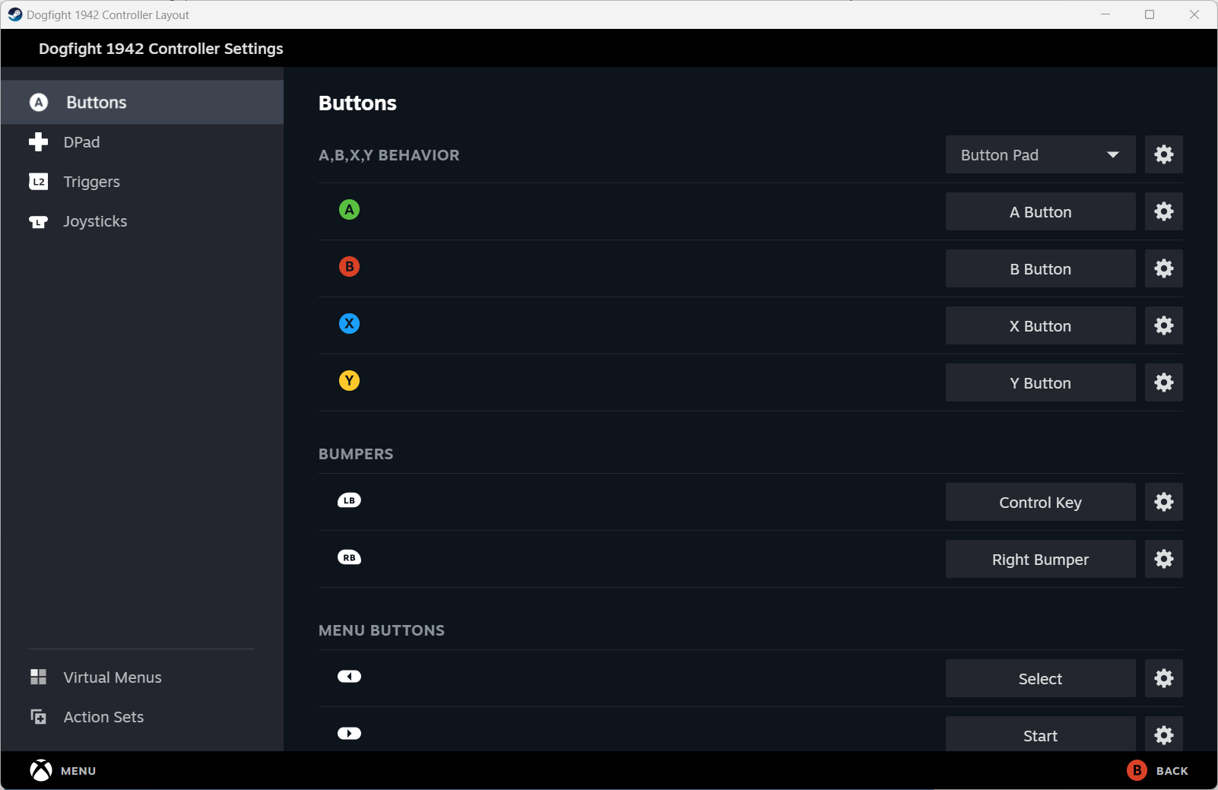Click the RB right bumper glyph
Image resolution: width=1218 pixels, height=790 pixels.
coord(349,557)
